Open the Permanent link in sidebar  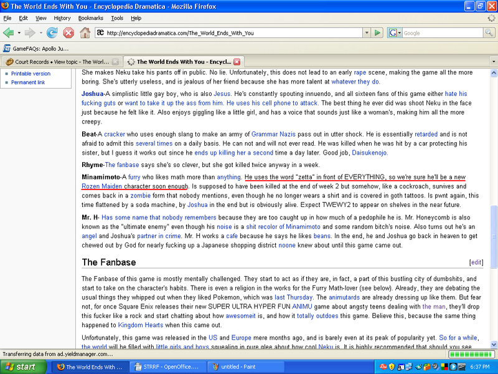pos(28,82)
